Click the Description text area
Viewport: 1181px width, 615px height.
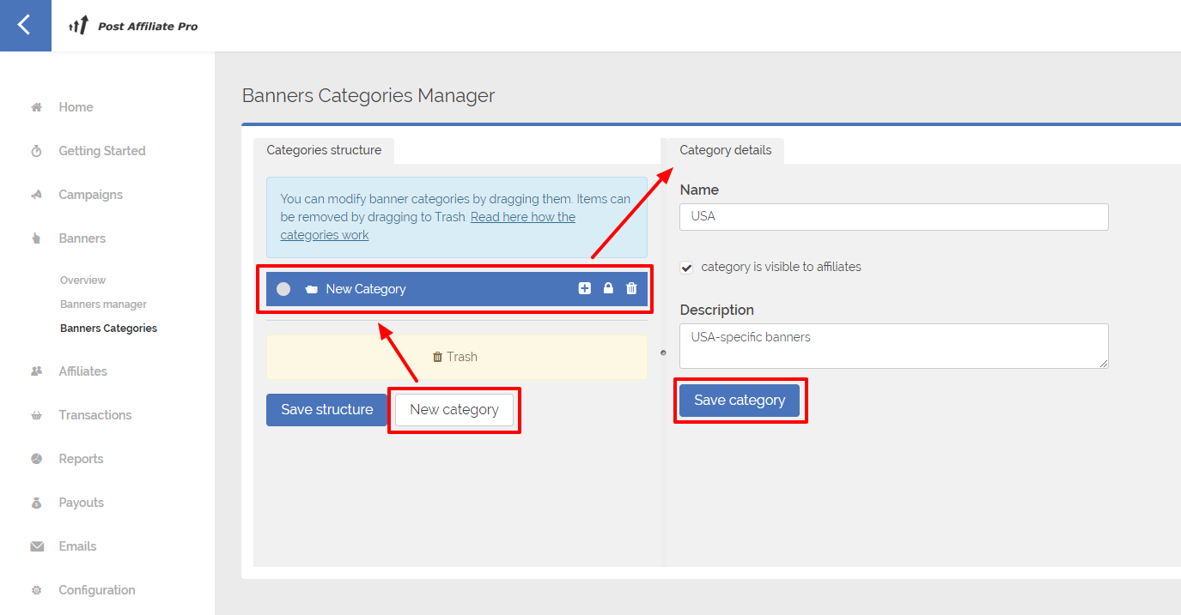click(894, 346)
